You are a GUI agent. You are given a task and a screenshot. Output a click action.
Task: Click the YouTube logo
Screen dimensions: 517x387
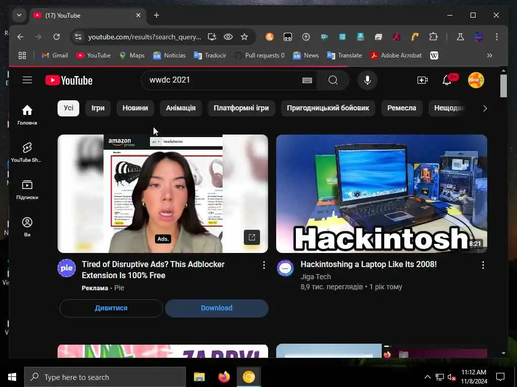[69, 80]
